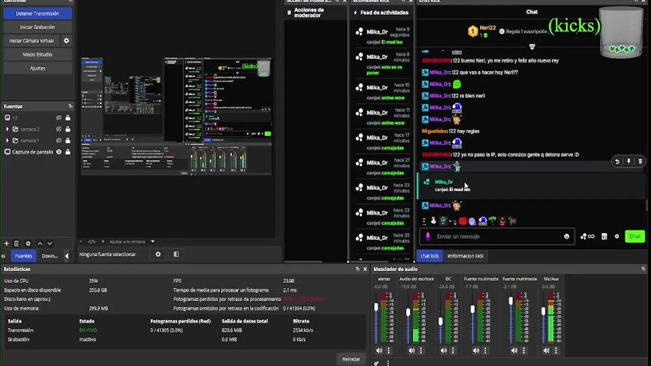The height and width of the screenshot is (366, 651).
Task: Send message with green Chat button
Action: (635, 236)
